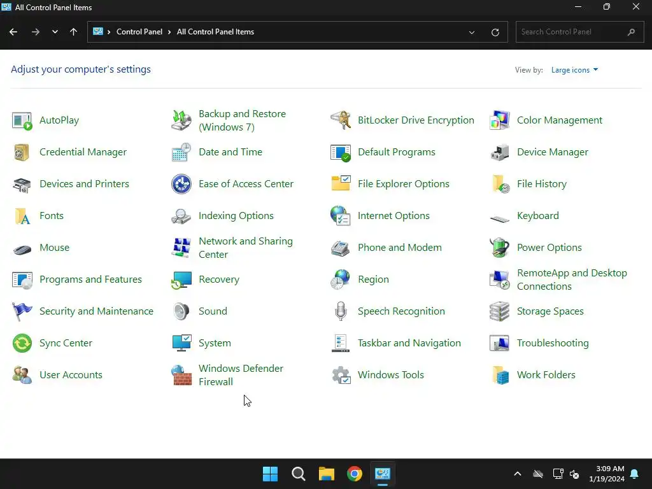Click the RemoteApp and Desktop Connections link
This screenshot has height=489, width=652.
click(x=572, y=280)
